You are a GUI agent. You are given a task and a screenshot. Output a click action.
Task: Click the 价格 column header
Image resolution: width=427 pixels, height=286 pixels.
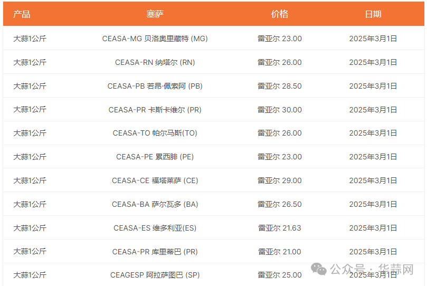(x=279, y=14)
